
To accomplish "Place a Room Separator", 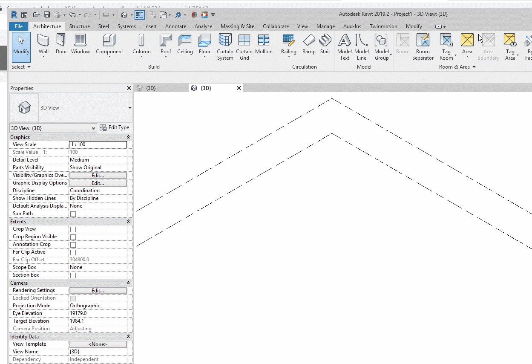I will pyautogui.click(x=423, y=47).
